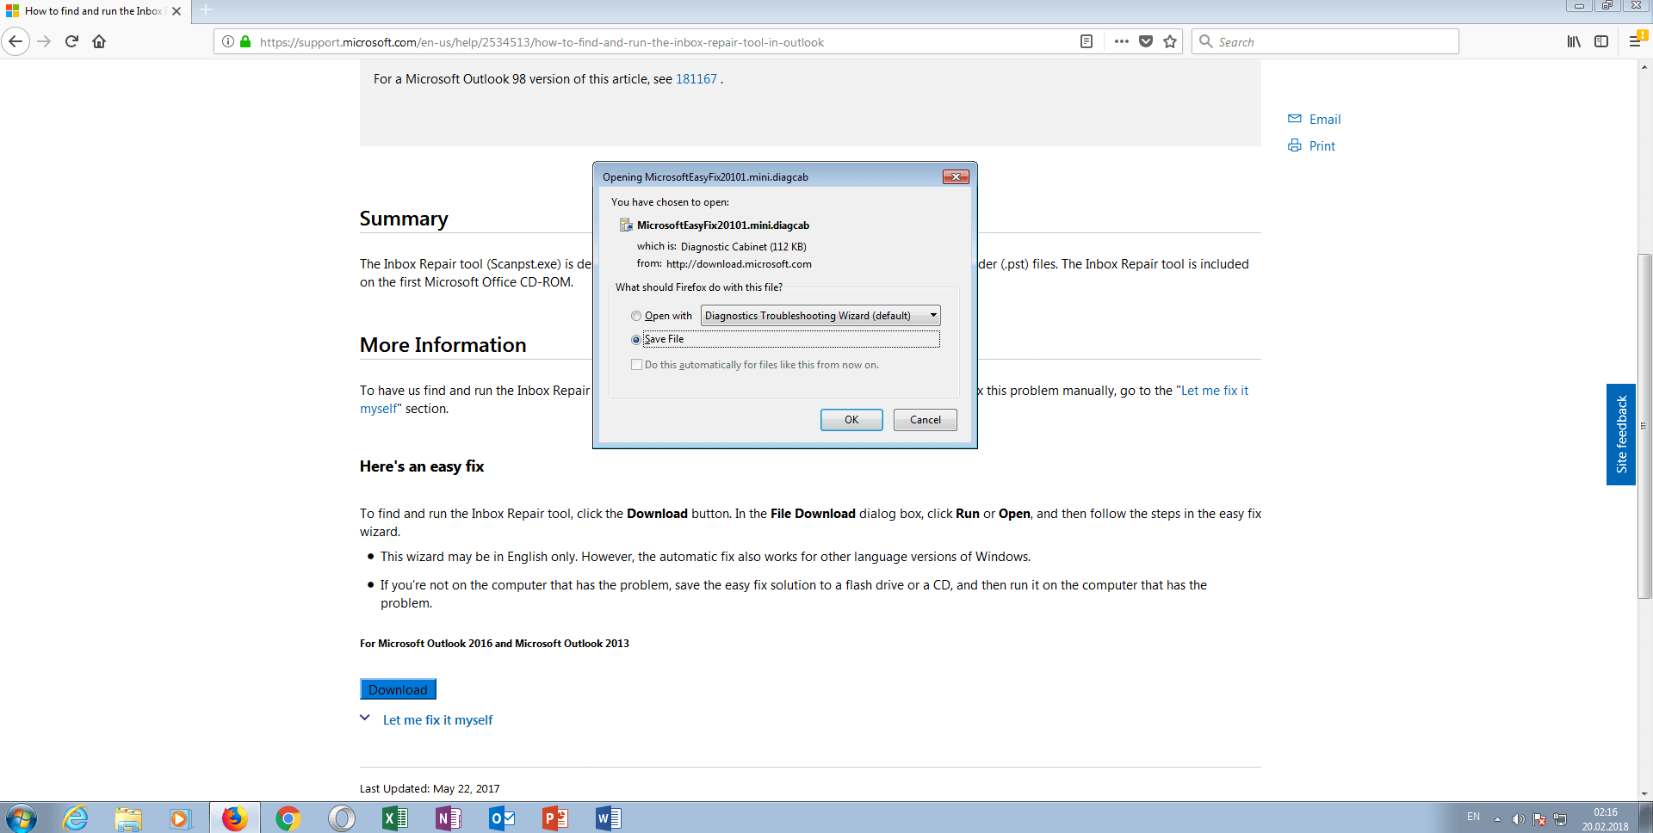Image resolution: width=1653 pixels, height=833 pixels.
Task: Bookmark this page via the star icon
Action: pos(1169,41)
